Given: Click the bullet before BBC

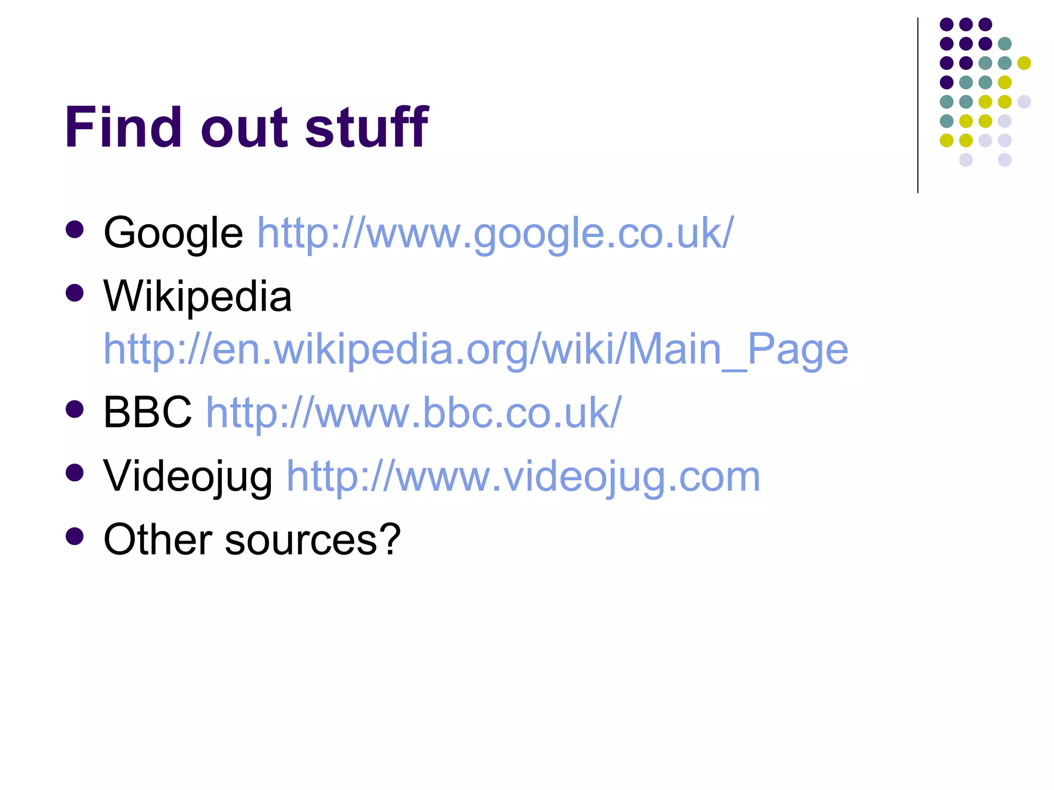Looking at the screenshot, I should click(75, 409).
